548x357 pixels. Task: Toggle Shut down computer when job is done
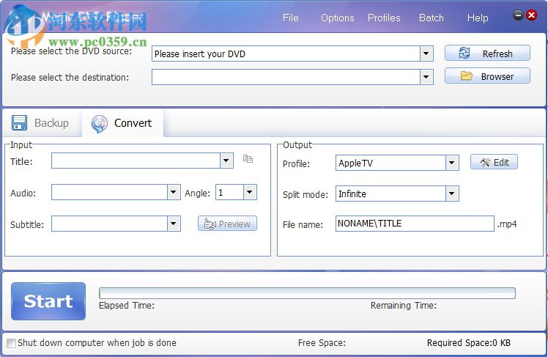(11, 343)
